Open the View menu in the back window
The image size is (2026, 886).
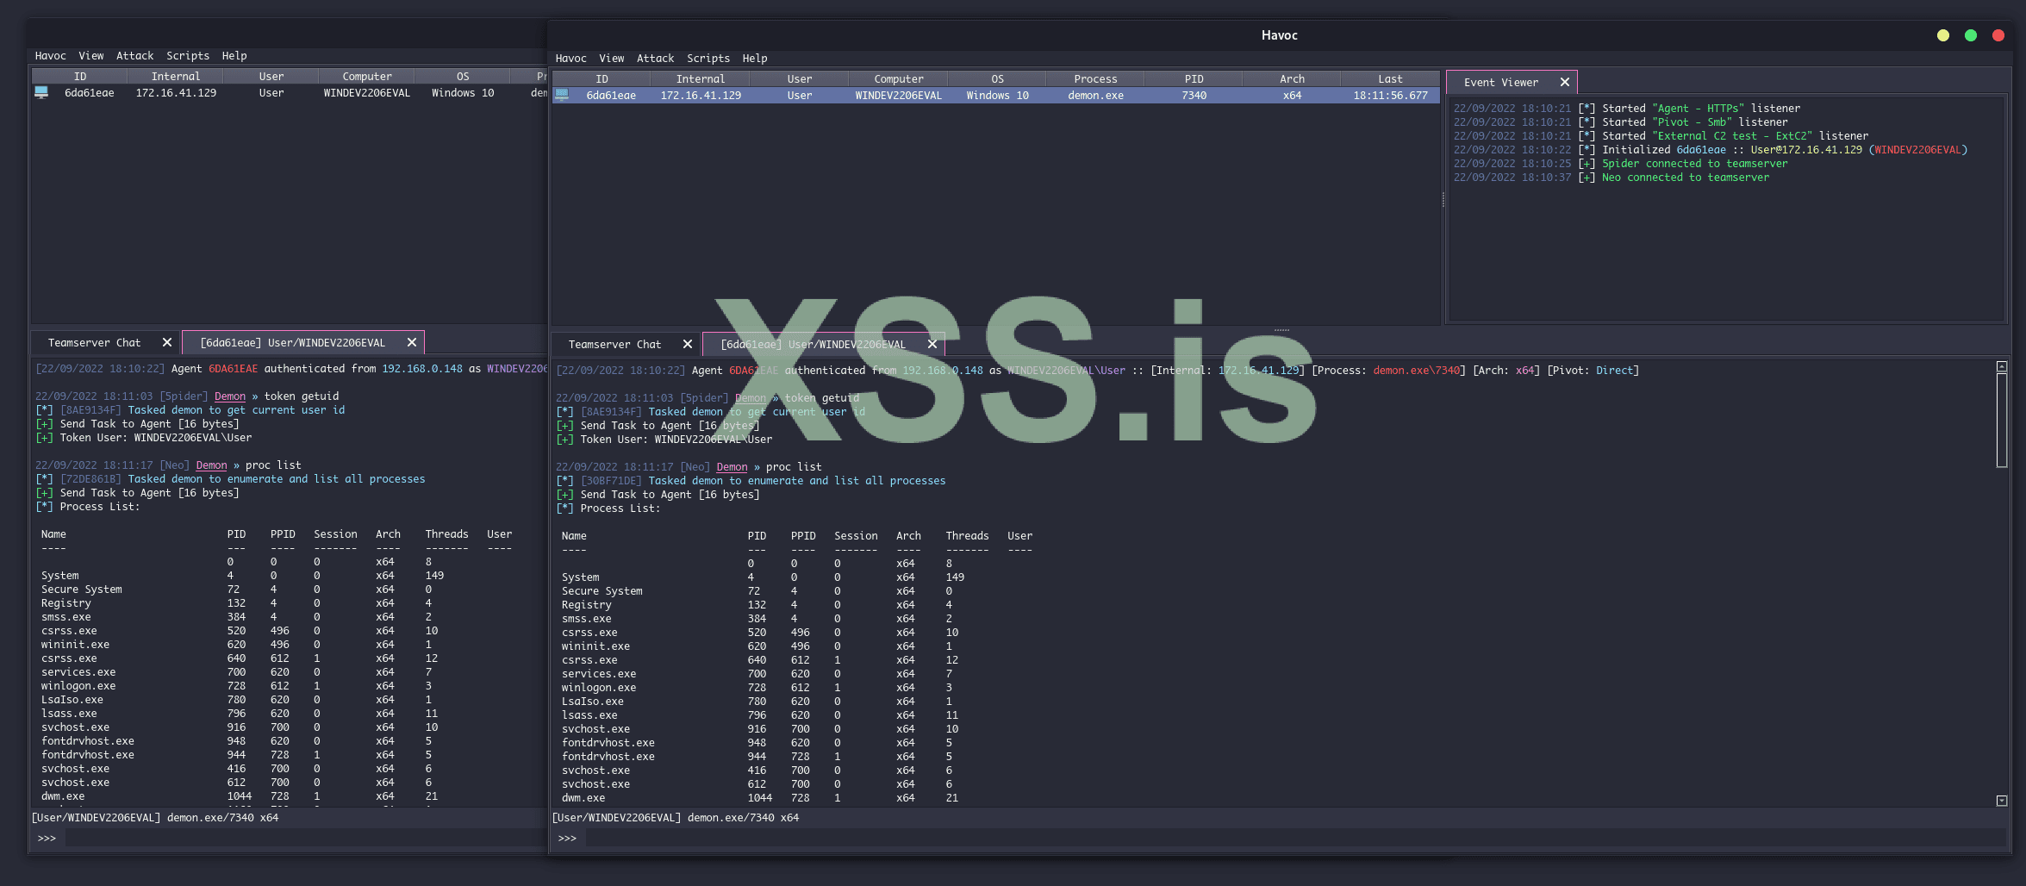(x=90, y=56)
